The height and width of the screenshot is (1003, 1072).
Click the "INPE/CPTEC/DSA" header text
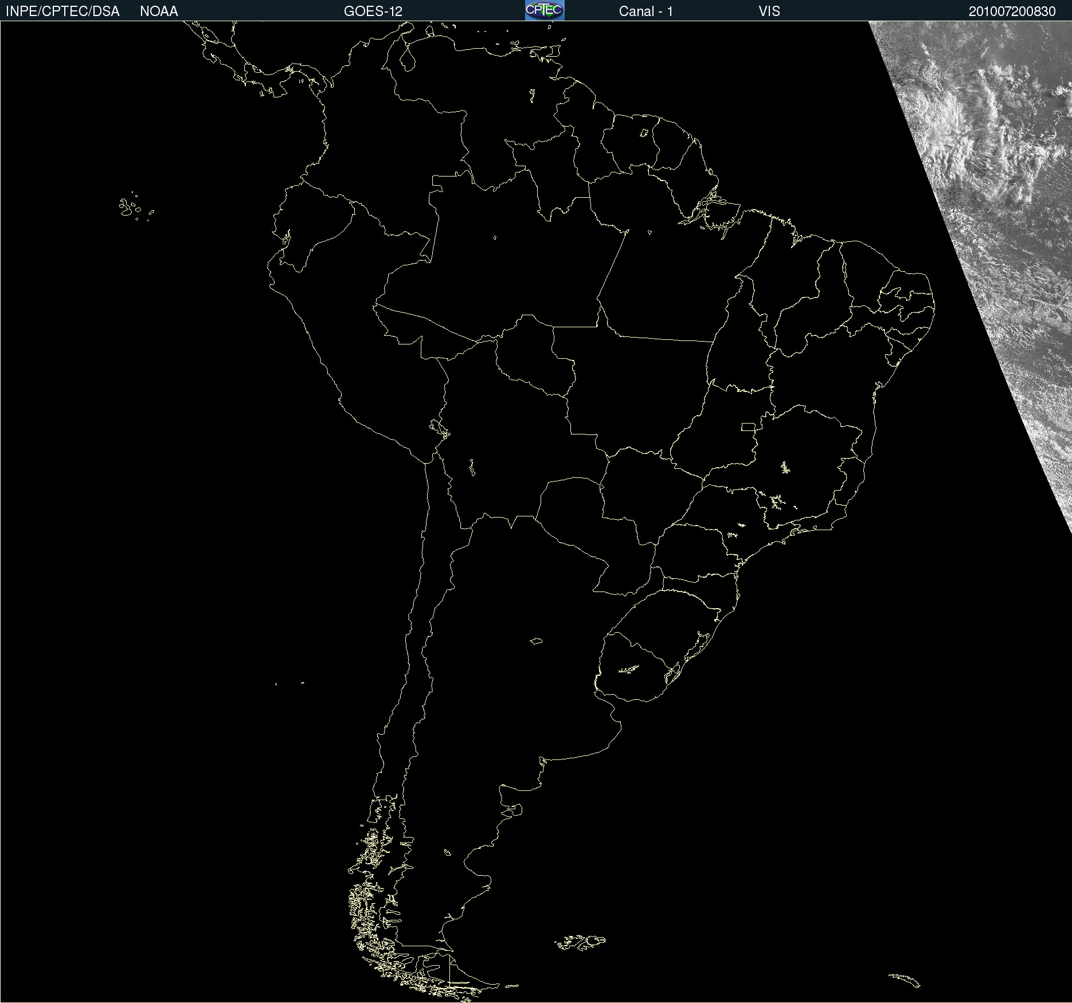point(62,11)
